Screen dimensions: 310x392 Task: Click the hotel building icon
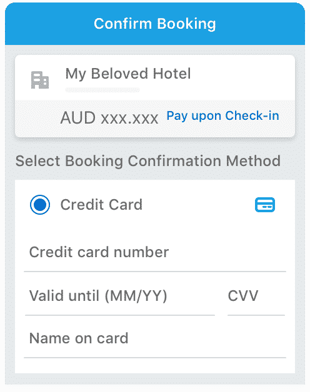tap(40, 80)
